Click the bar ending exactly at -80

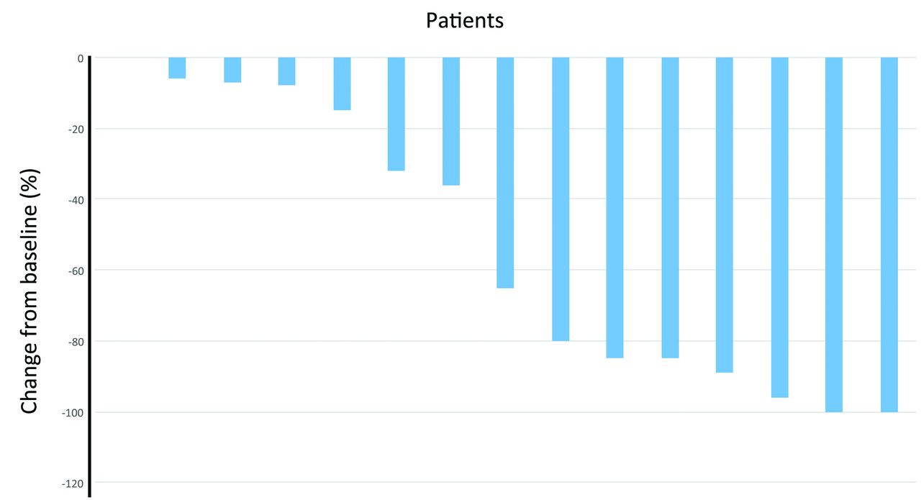[561, 199]
